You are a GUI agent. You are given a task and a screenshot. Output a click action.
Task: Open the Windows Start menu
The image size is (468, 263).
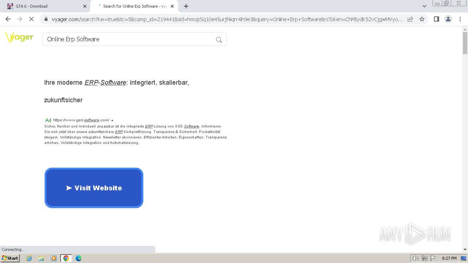pos(10,258)
